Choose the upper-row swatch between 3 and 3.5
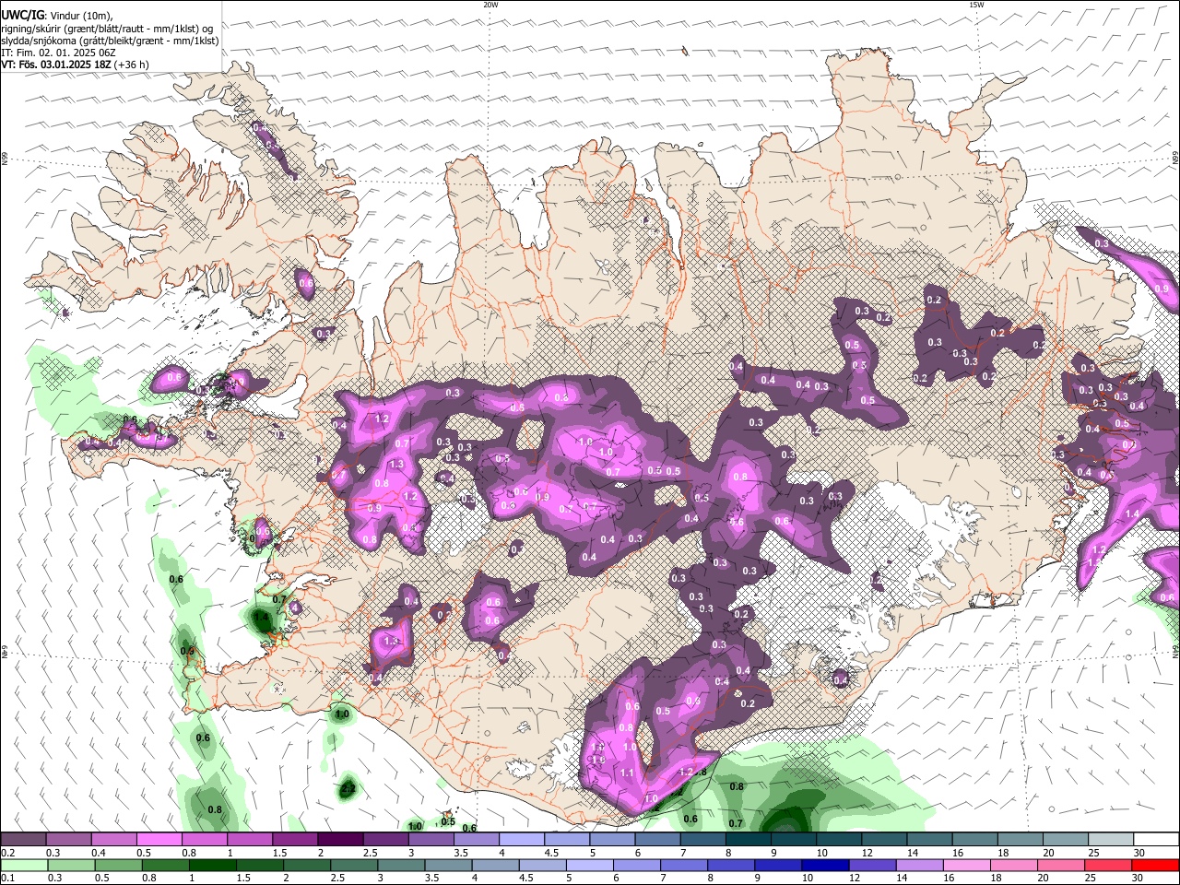Image resolution: width=1180 pixels, height=885 pixels. click(431, 840)
